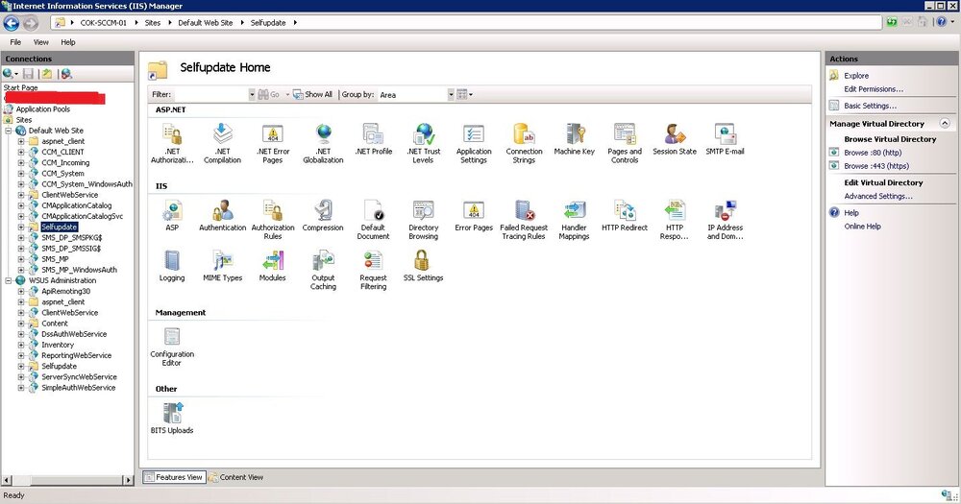
Task: Open IIS Authorization Rules feature
Action: (273, 219)
